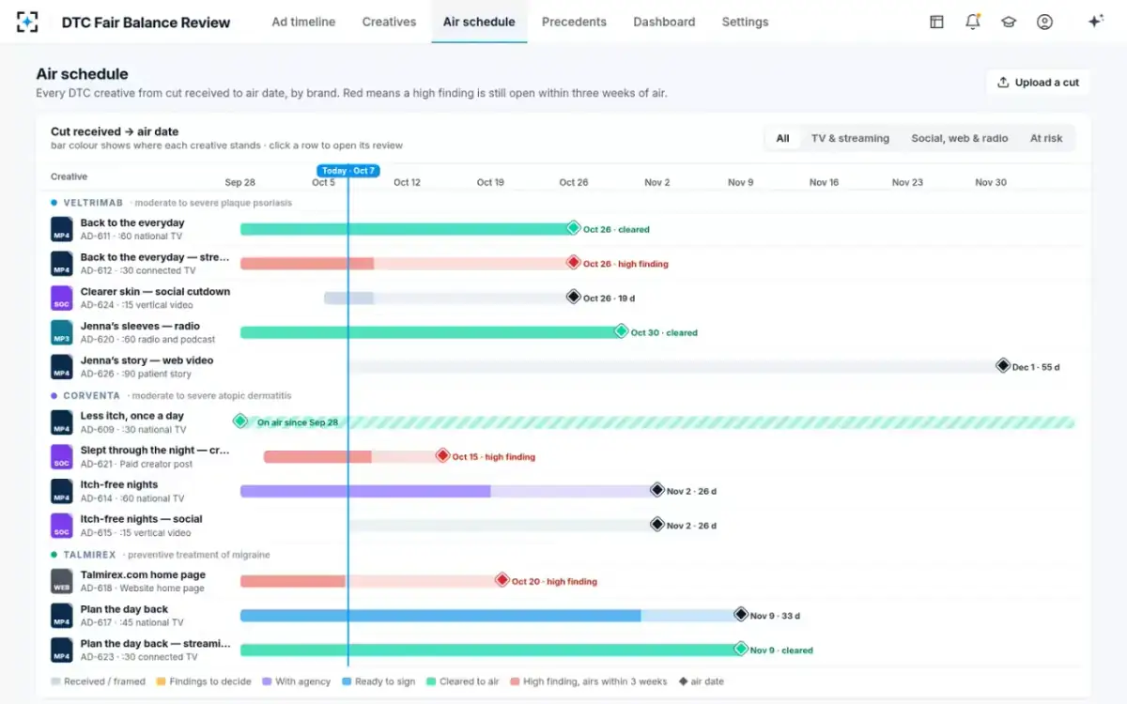Select the All filter
Screen dimensions: 1127x704
782,138
